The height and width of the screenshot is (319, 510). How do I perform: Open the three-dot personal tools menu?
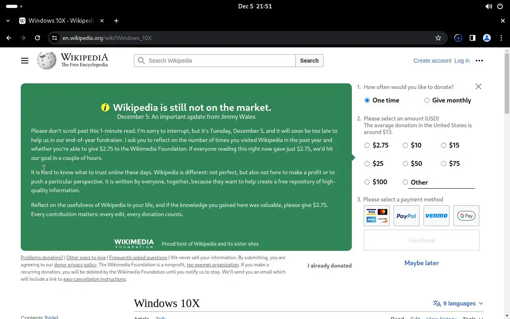click(479, 61)
